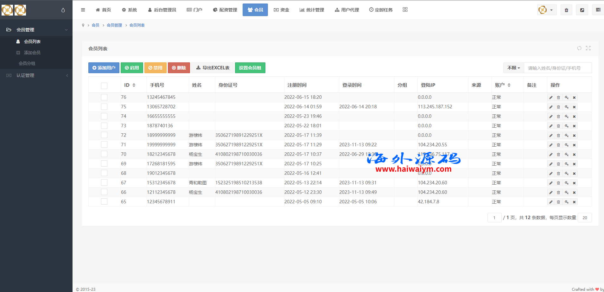Check the select-all checkbox in table header
The image size is (604, 292).
tap(104, 86)
